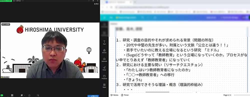250x97 pixels.
Task: Click the green share screen icon
Action: (2, 95)
